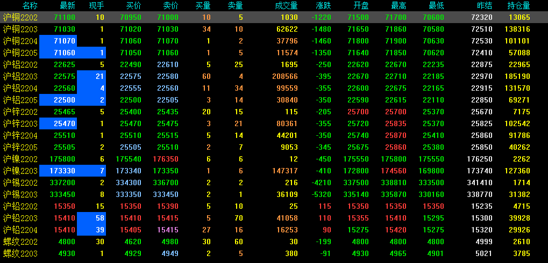Select the 沪铝2202 contract name
The width and height of the screenshot is (548, 263).
(20, 64)
